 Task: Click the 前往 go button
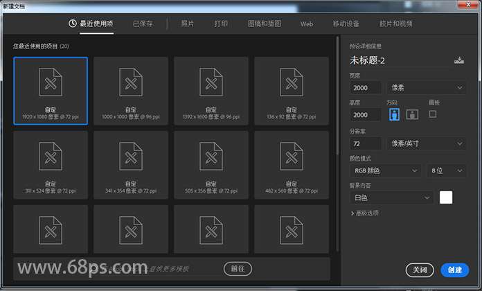(238, 269)
